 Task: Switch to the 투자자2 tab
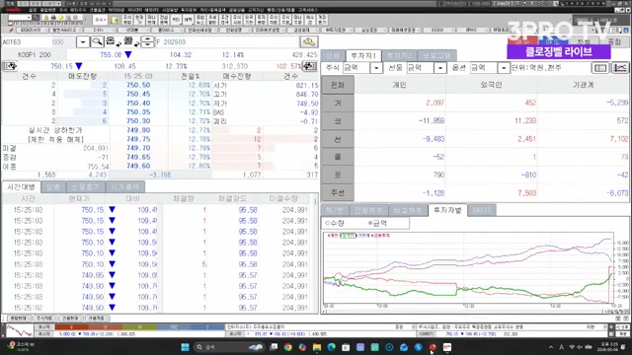click(x=399, y=55)
